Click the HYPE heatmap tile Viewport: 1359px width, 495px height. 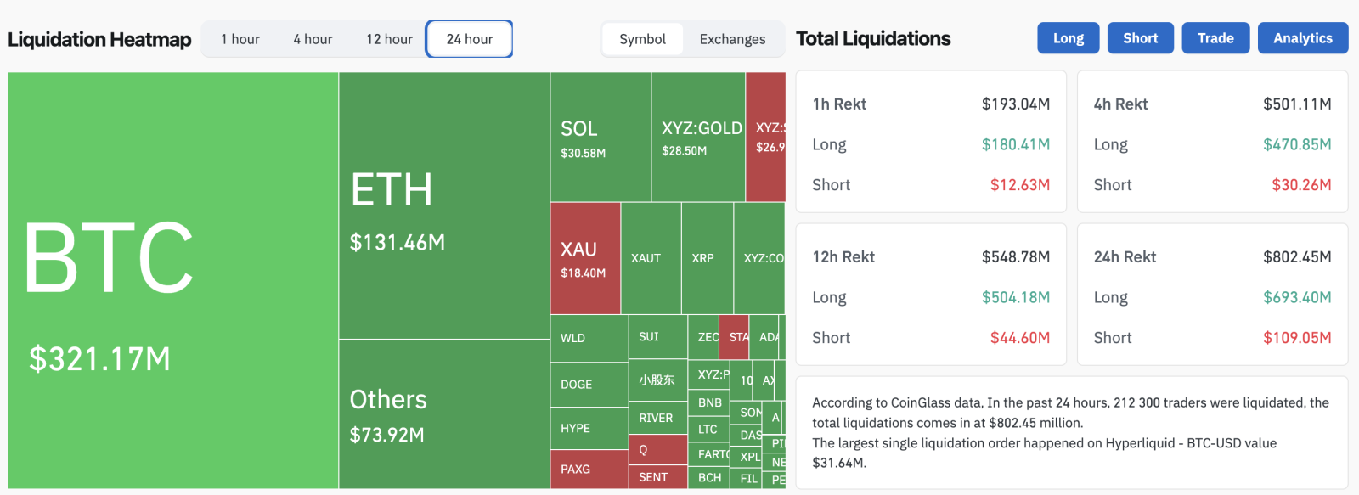pyautogui.click(x=589, y=429)
